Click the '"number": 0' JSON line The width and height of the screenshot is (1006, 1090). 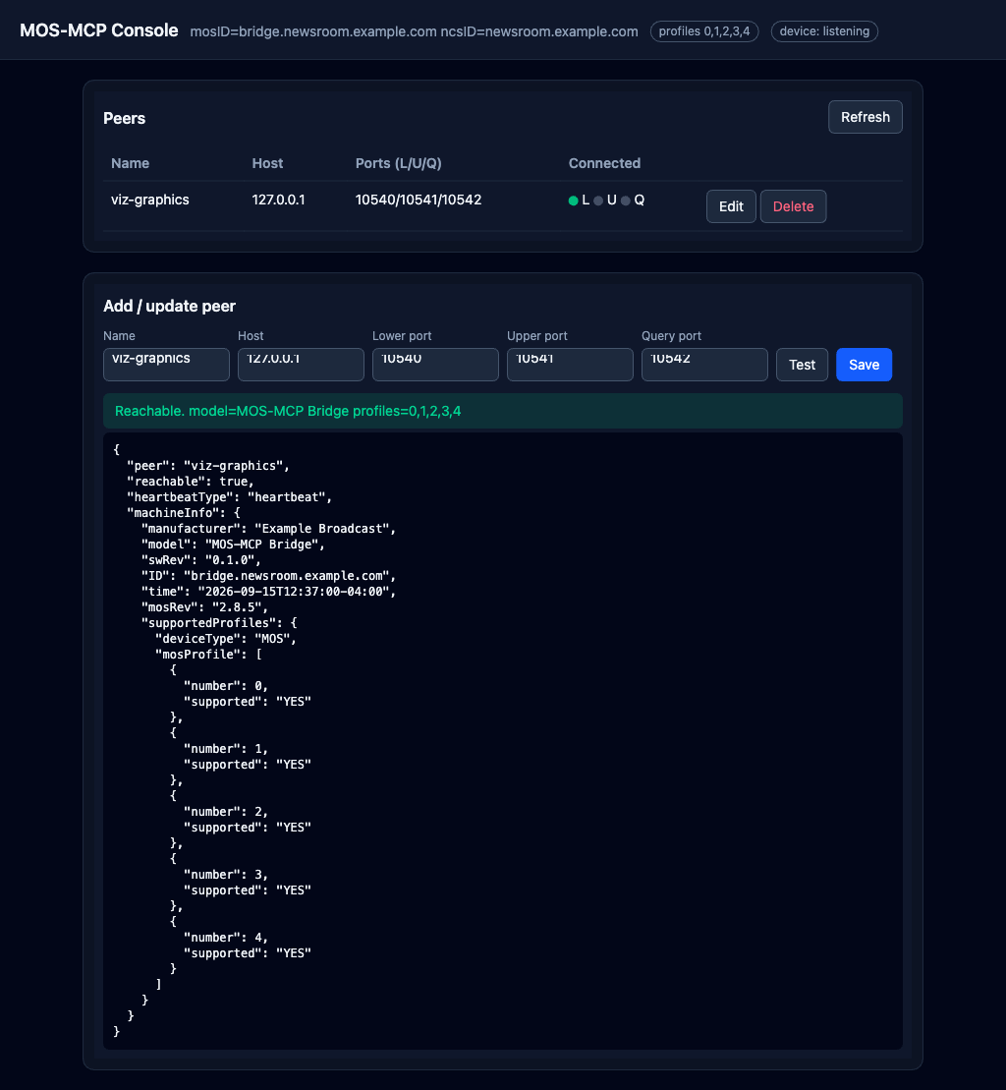226,686
